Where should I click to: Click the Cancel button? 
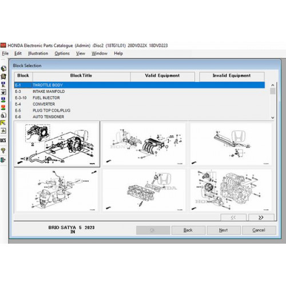coord(259,230)
